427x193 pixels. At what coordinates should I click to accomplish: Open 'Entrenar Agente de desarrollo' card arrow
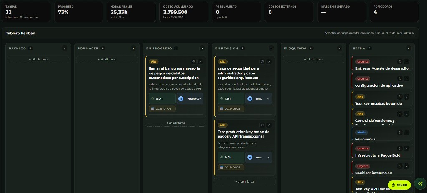pyautogui.click(x=406, y=62)
